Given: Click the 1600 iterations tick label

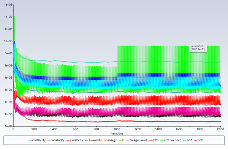Looking at the screenshot, I should coord(179,129).
